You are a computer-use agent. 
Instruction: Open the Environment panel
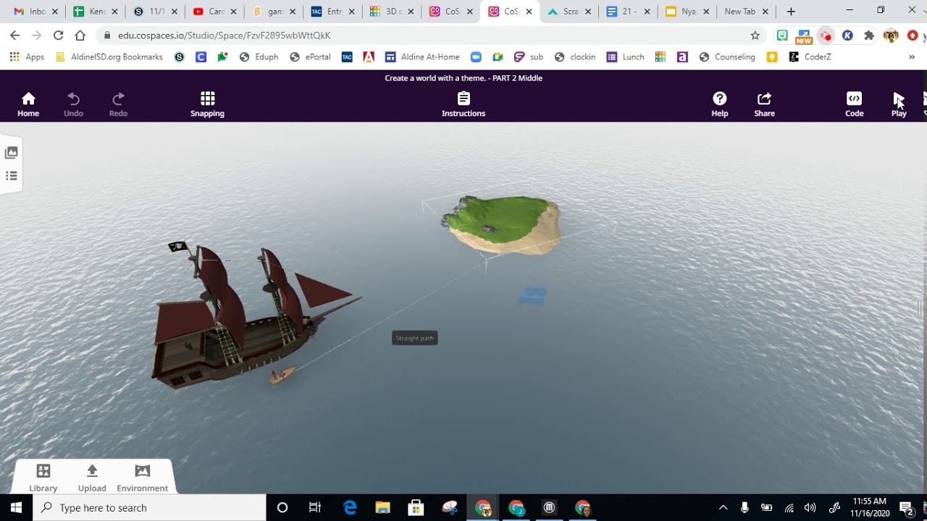pos(142,478)
